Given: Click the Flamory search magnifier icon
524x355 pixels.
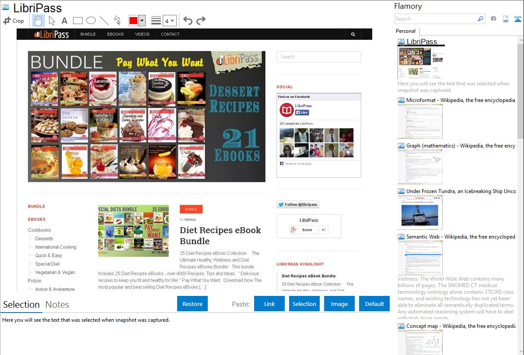Looking at the screenshot, I should tap(481, 19).
